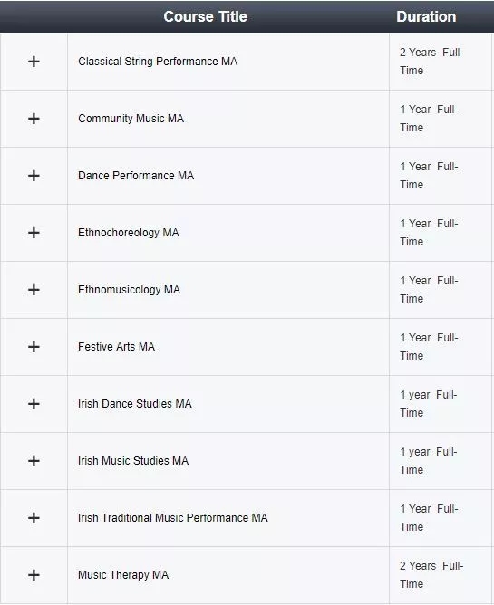Open the Classical String Performance MA course title
The image size is (494, 605).
click(158, 62)
